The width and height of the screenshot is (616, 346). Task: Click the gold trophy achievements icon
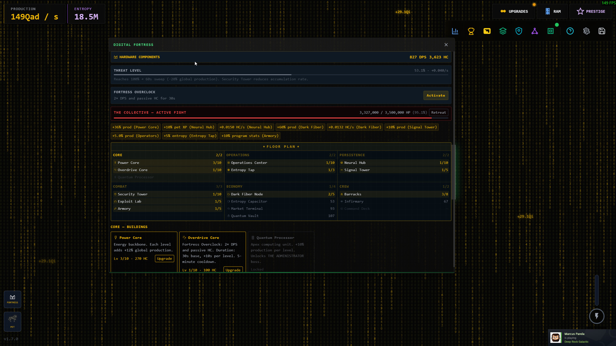coord(471,31)
